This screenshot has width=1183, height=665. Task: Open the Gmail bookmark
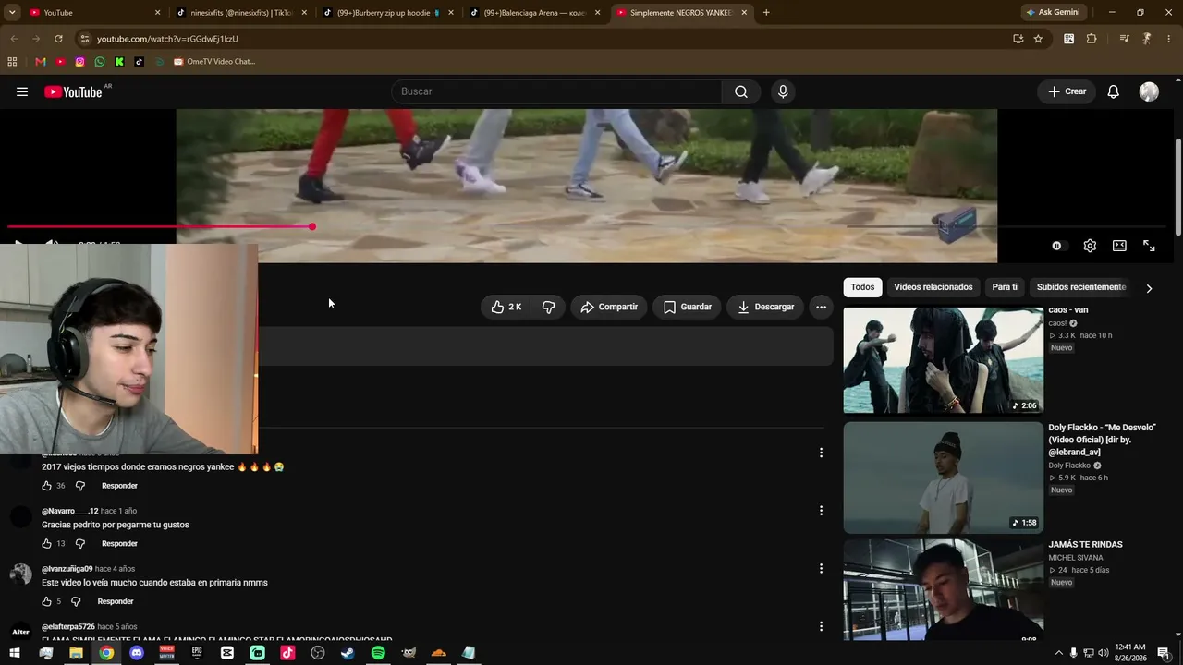point(40,62)
